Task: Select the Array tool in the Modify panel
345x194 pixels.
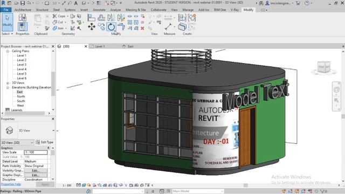Action: [130, 22]
